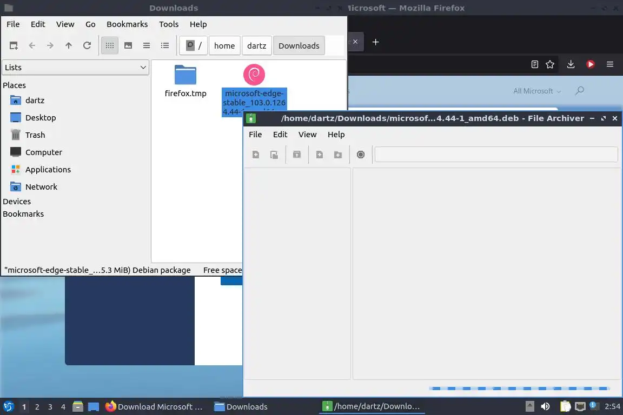Click New Archive icon in File Archiver toolbar
The image size is (623, 415).
(x=255, y=155)
